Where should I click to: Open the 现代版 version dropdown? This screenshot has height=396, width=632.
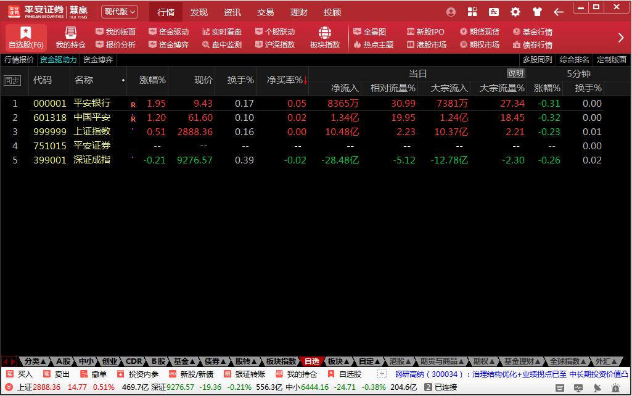pos(119,12)
